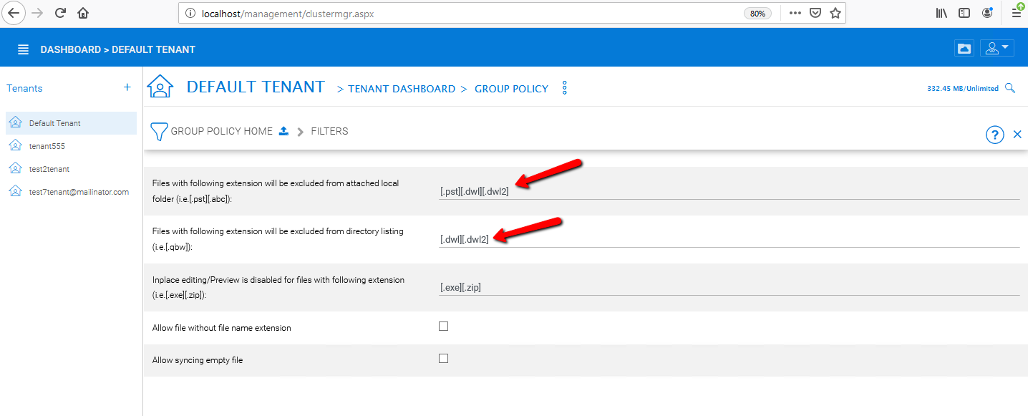Select Default Tenant in sidebar
The width and height of the screenshot is (1028, 416).
point(71,123)
